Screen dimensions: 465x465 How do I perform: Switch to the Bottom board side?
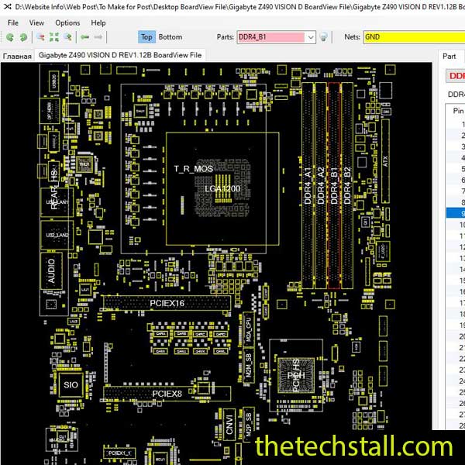click(x=170, y=37)
